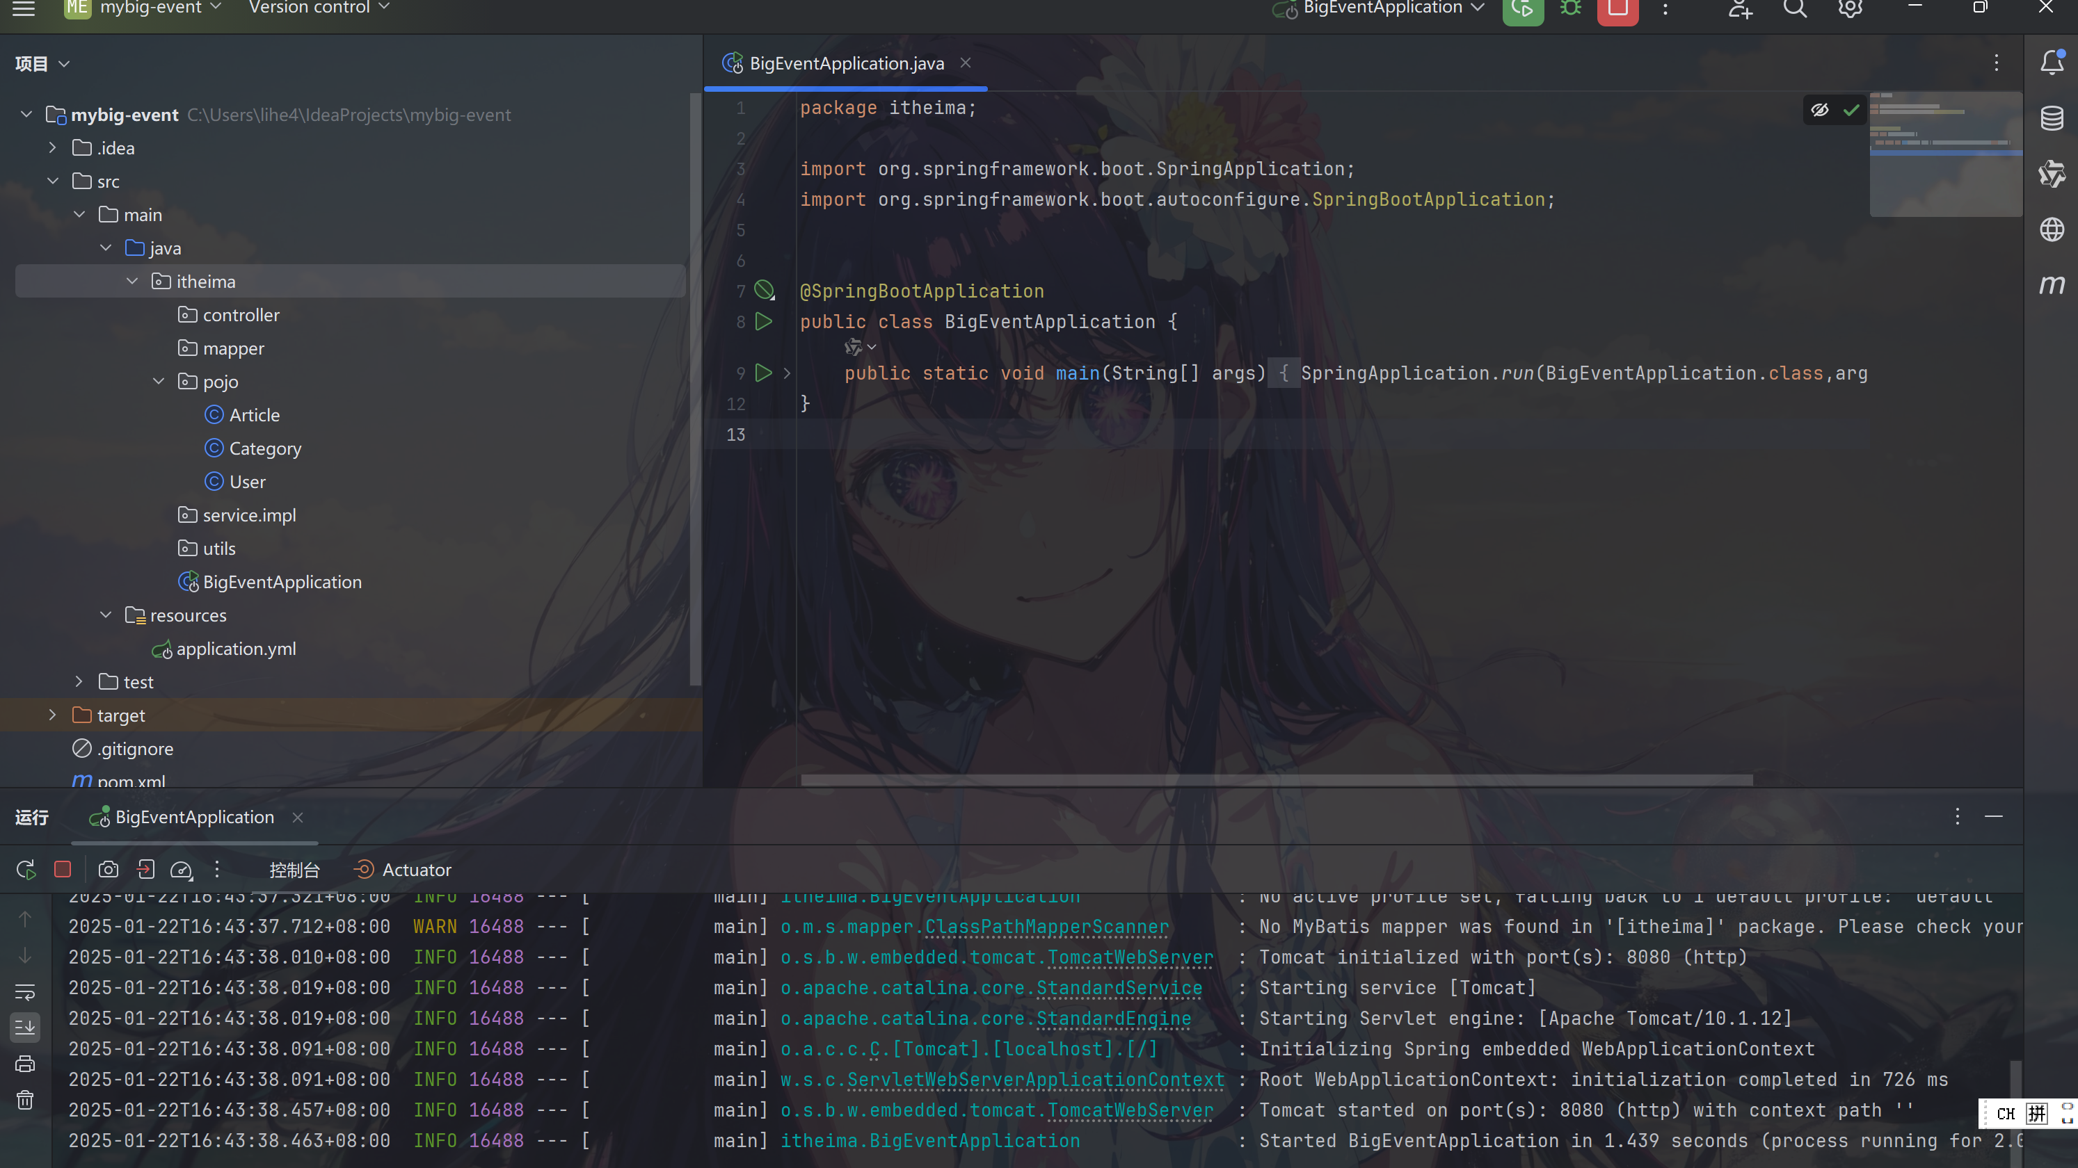The width and height of the screenshot is (2078, 1168).
Task: Click the Spring bean gutter icon on line 7
Action: [764, 290]
